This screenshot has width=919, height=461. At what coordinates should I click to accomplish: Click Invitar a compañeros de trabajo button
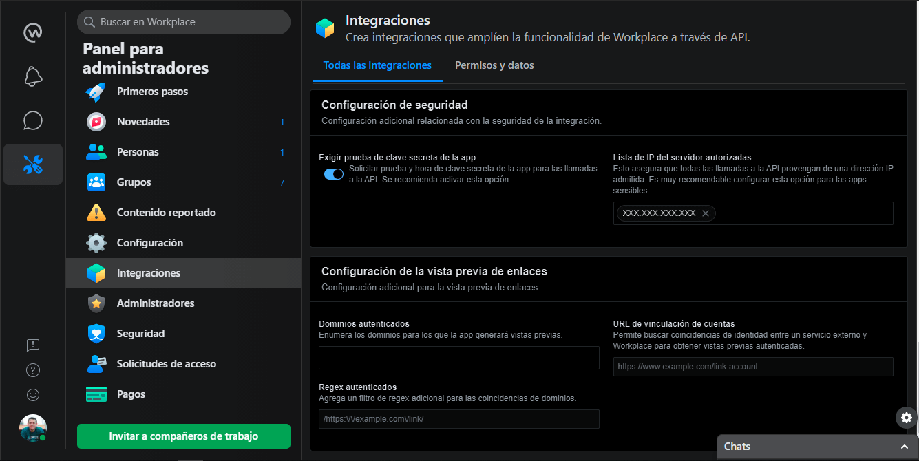184,436
